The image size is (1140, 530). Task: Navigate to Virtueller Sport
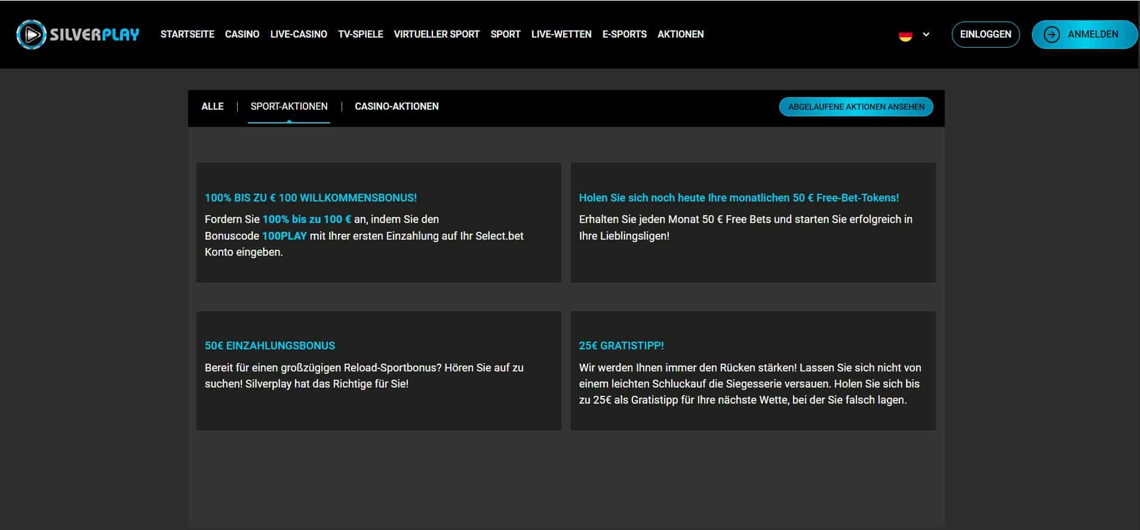(437, 35)
